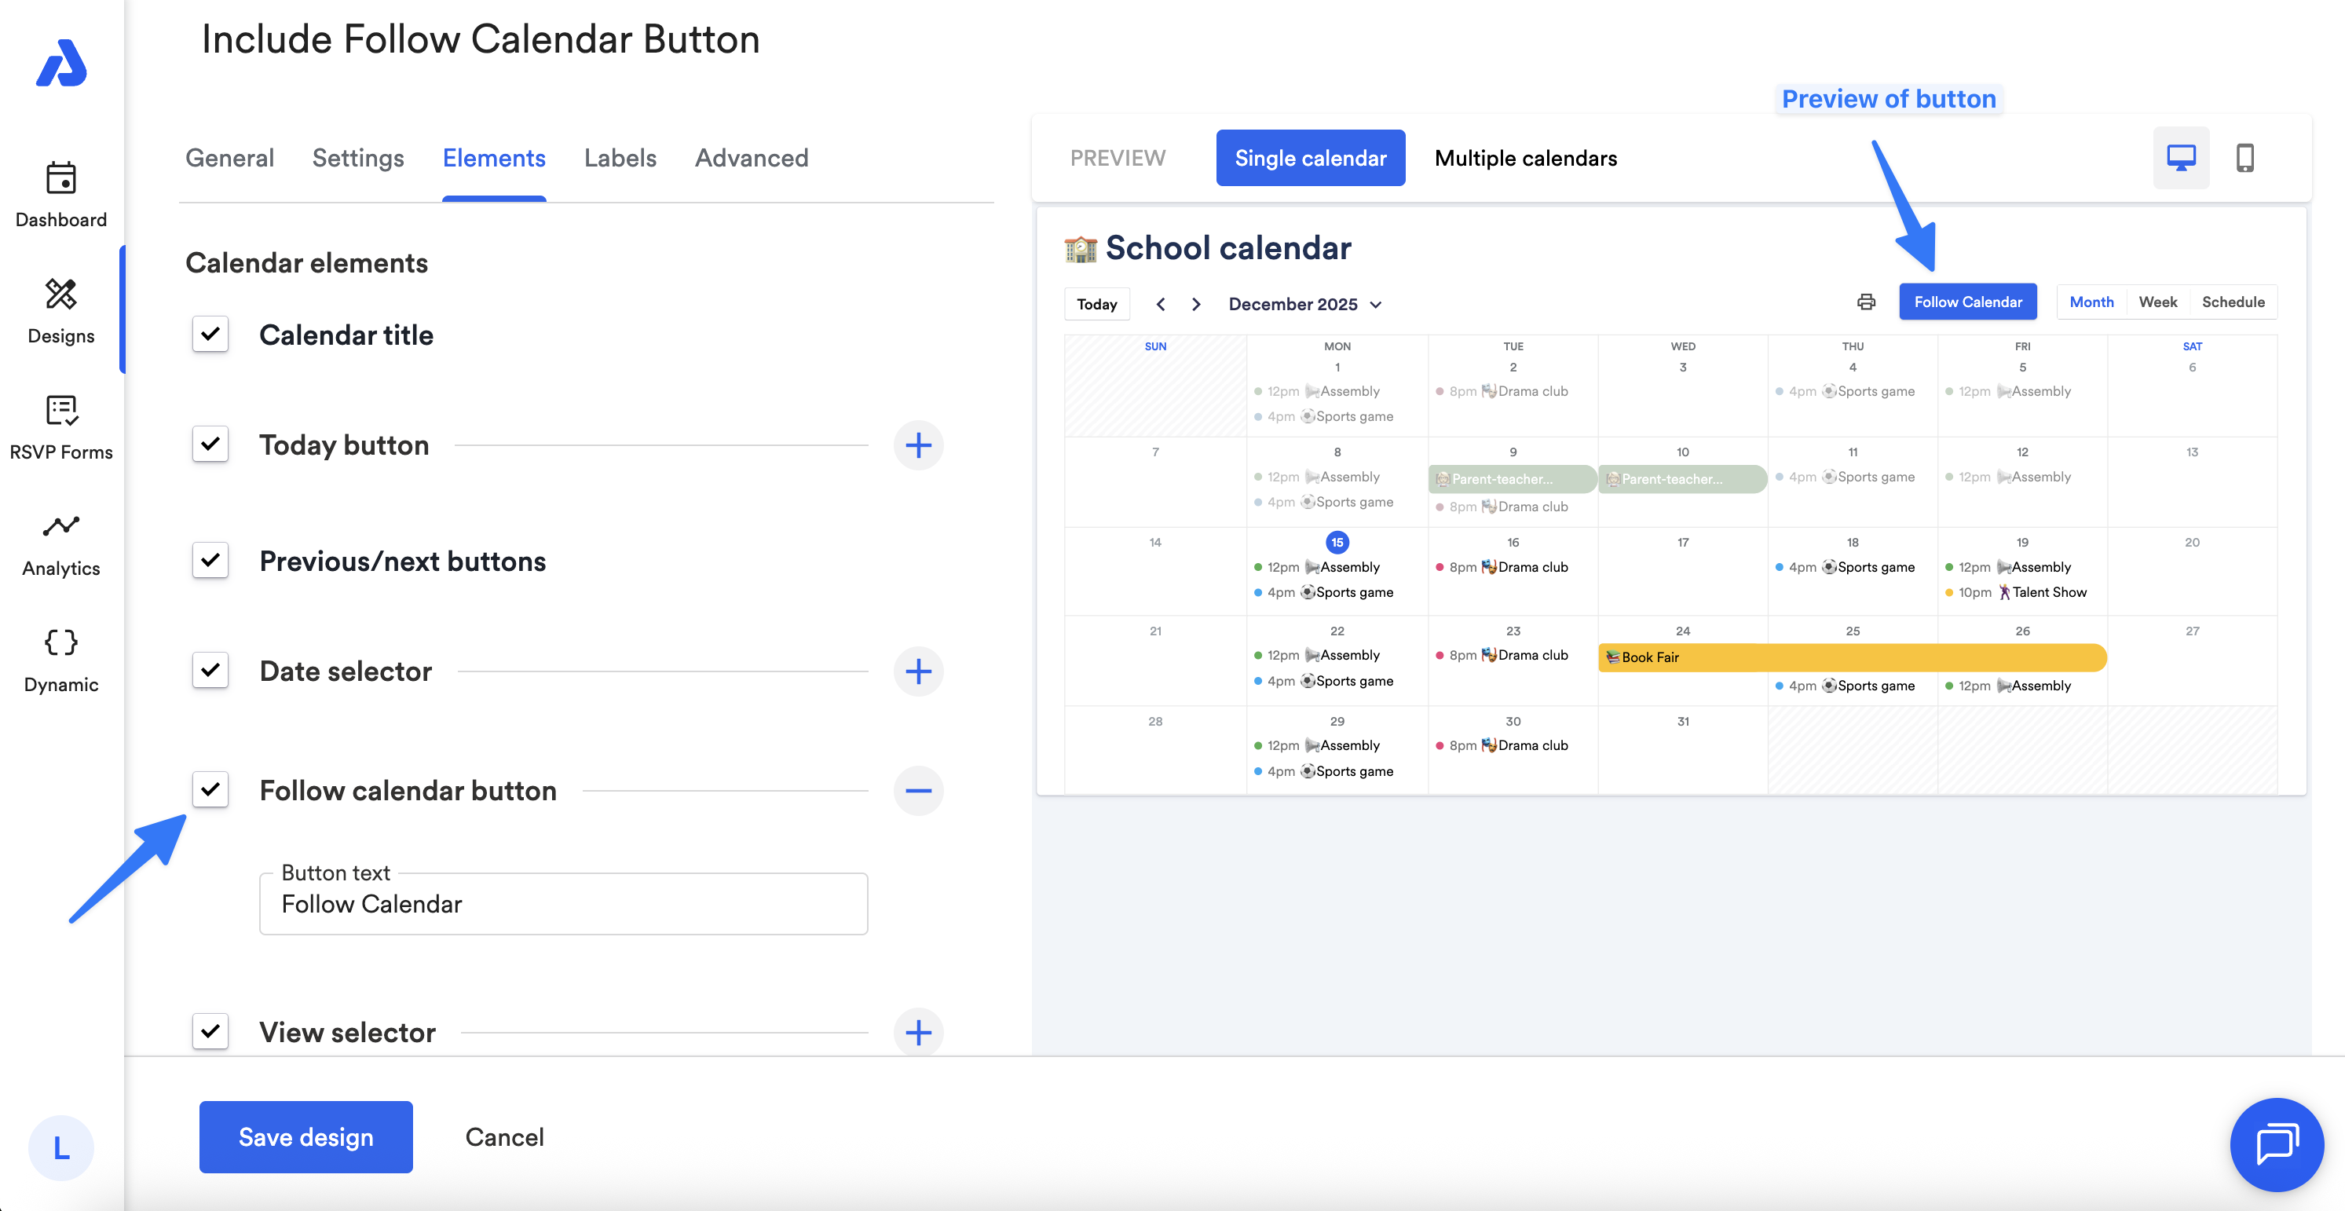Collapse Follow calendar button settings
2345x1211 pixels.
(917, 790)
